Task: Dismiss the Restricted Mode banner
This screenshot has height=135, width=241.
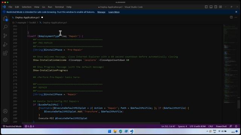Action: pyautogui.click(x=236, y=12)
